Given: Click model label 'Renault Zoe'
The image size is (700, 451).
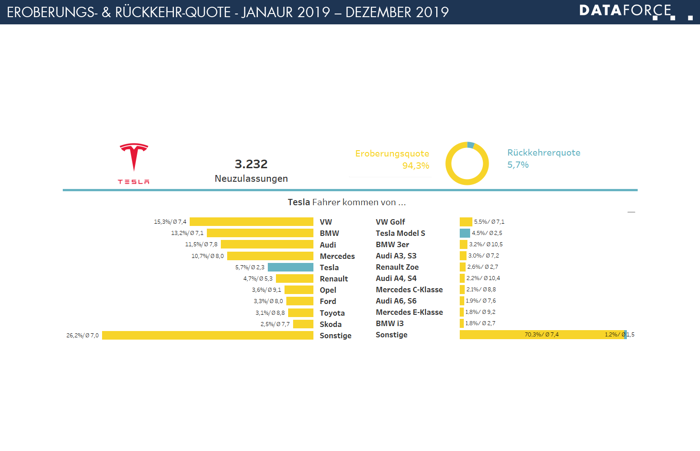Looking at the screenshot, I should point(397,267).
